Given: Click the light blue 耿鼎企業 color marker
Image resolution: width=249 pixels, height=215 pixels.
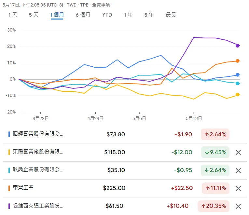Looking at the screenshot, I should point(9,170).
